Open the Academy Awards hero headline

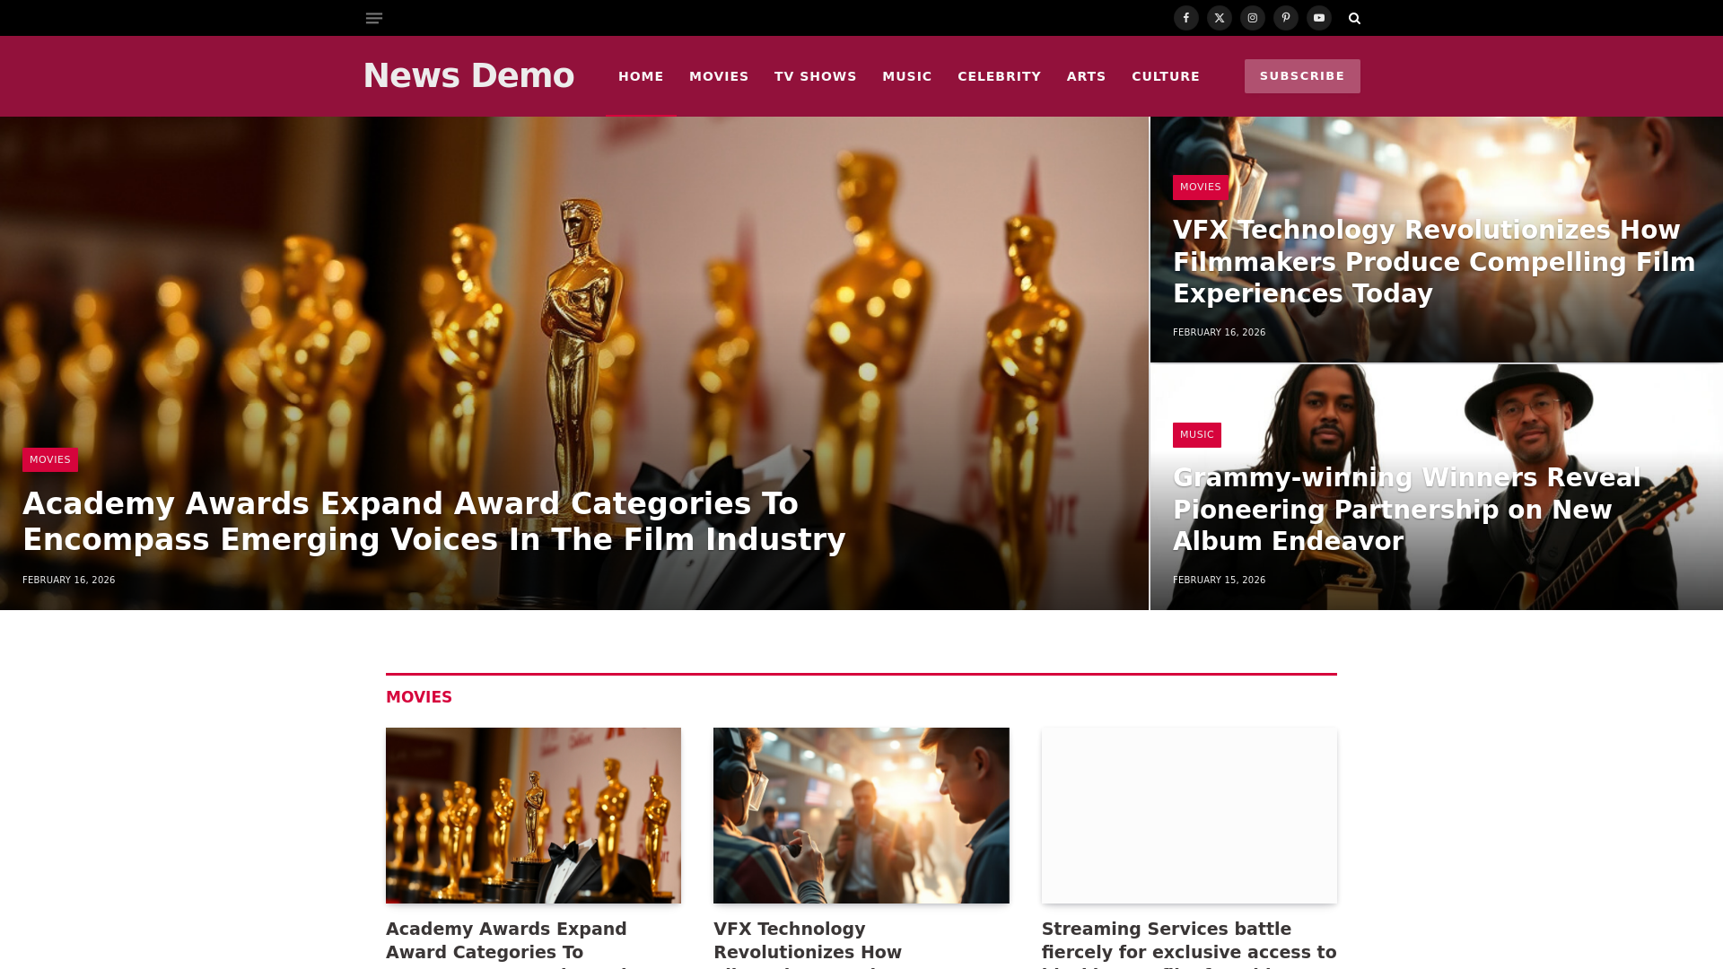433,521
